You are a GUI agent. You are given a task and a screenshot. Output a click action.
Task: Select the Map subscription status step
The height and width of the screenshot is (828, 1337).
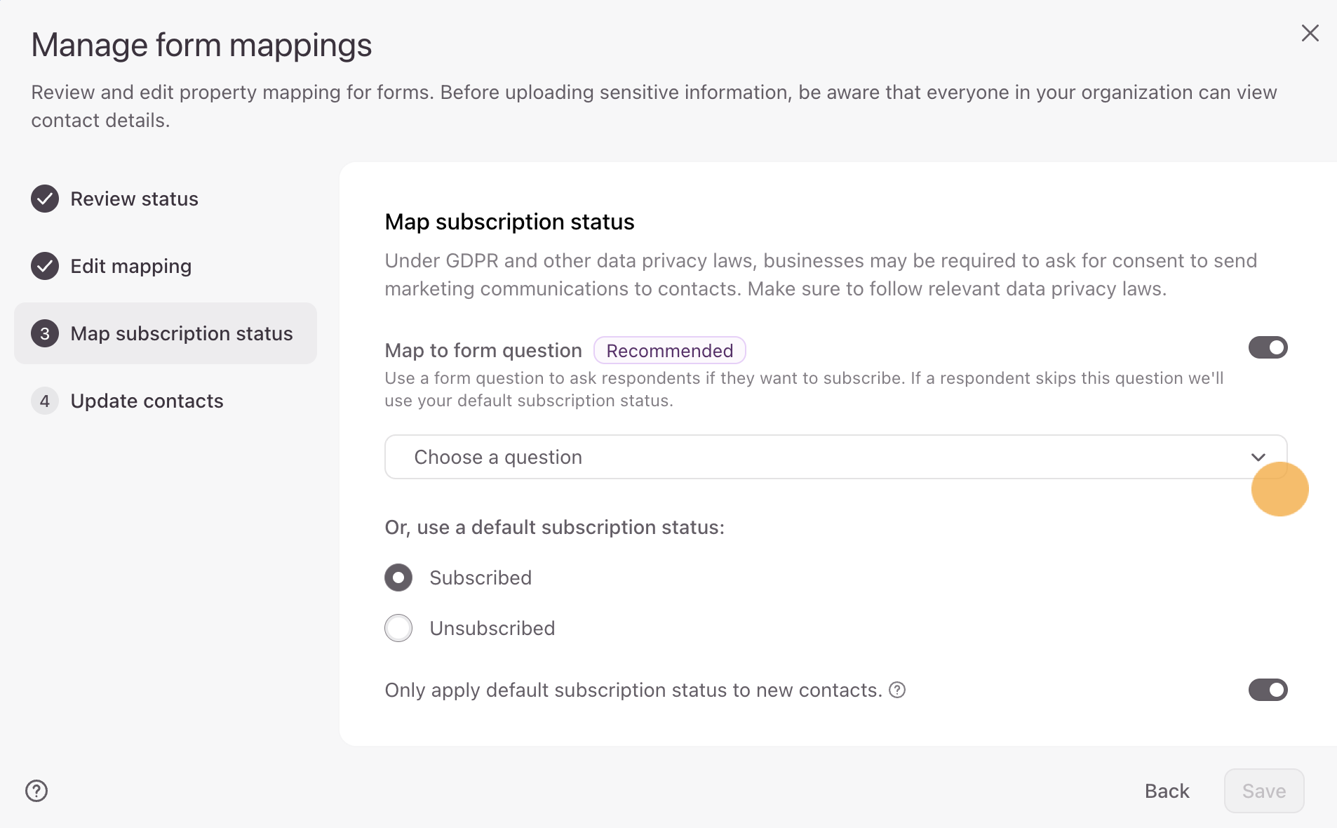click(181, 333)
